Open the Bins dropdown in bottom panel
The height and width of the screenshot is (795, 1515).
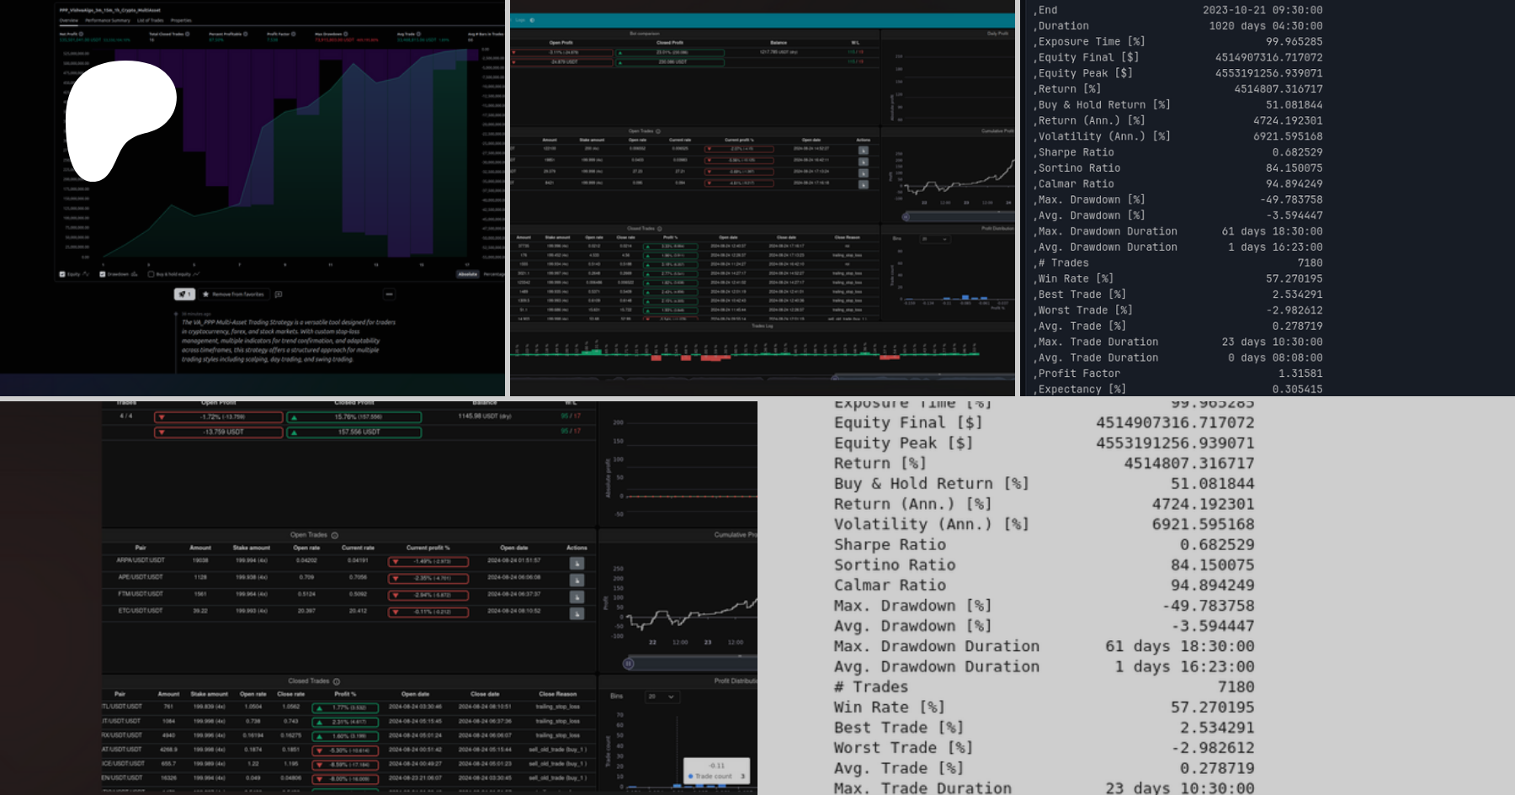pos(662,697)
